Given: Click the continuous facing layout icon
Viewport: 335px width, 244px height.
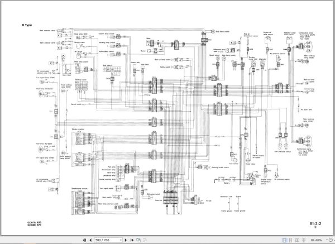Looking at the screenshot, I should pyautogui.click(x=304, y=240).
